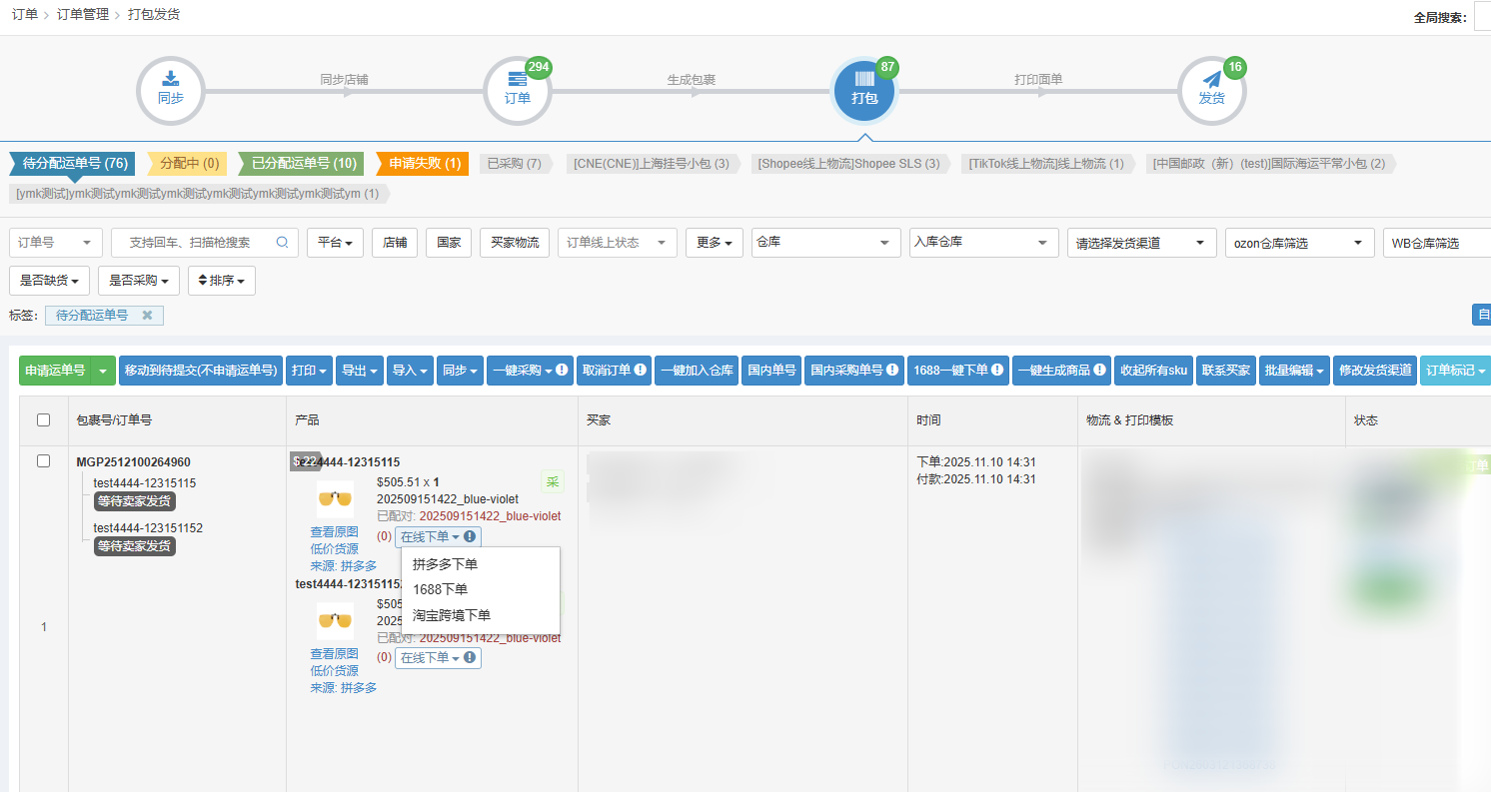Screen dimensions: 1491x792
Task: Check the MGP2512100264960 package row checkbox
Action: click(44, 461)
